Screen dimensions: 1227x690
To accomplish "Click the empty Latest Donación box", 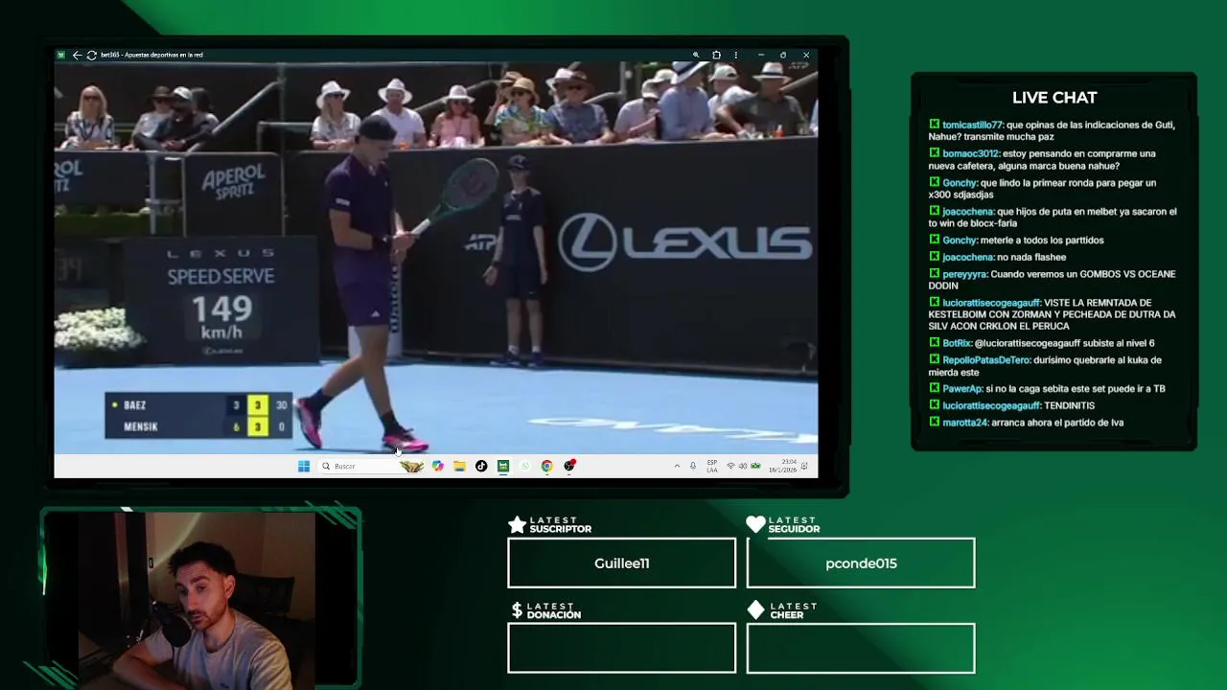I will [x=621, y=648].
